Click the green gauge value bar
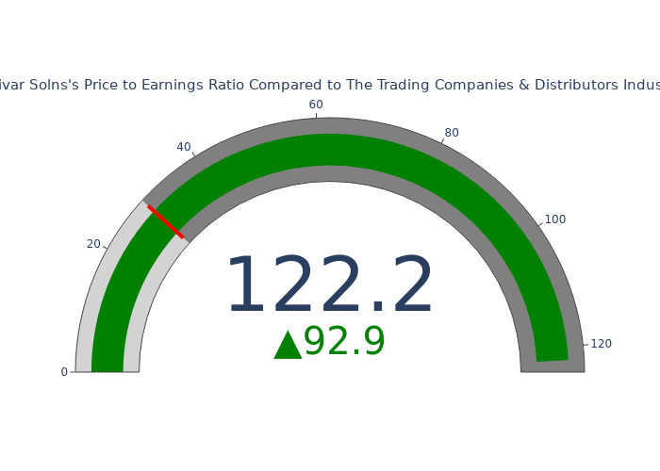Image resolution: width=660 pixels, height=471 pixels. [x=330, y=150]
